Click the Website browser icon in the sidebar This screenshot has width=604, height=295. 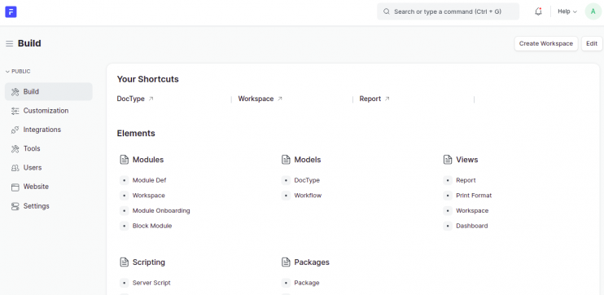click(15, 187)
